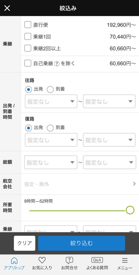The width and height of the screenshot is (139, 275).
Task: Select 到着 radio button under 復路
Action: (x=50, y=128)
